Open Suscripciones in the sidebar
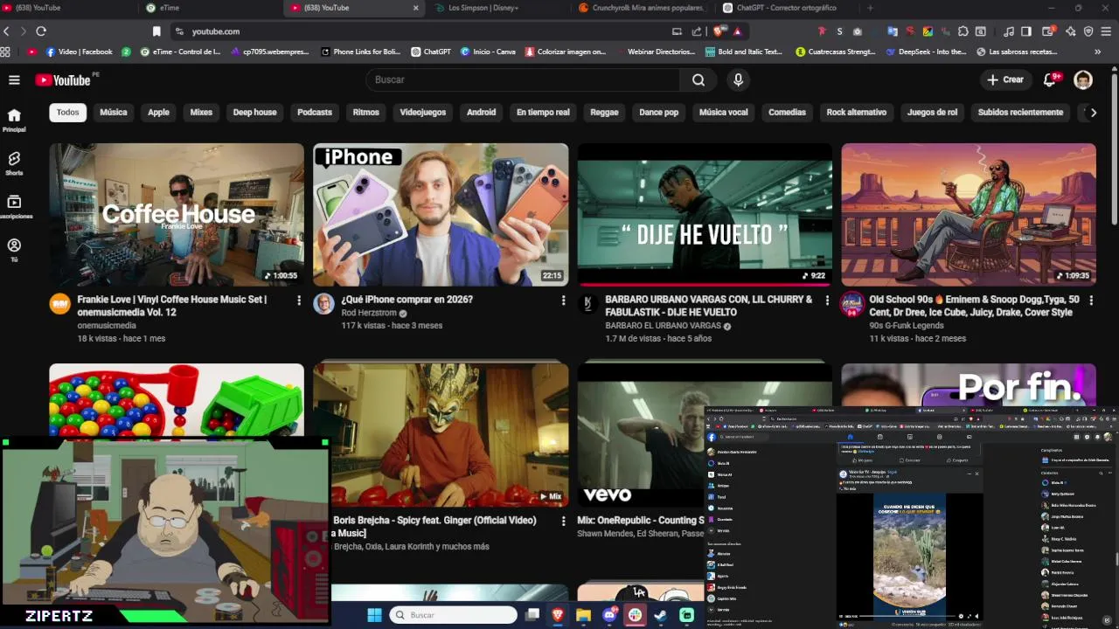1119x629 pixels. pos(14,207)
